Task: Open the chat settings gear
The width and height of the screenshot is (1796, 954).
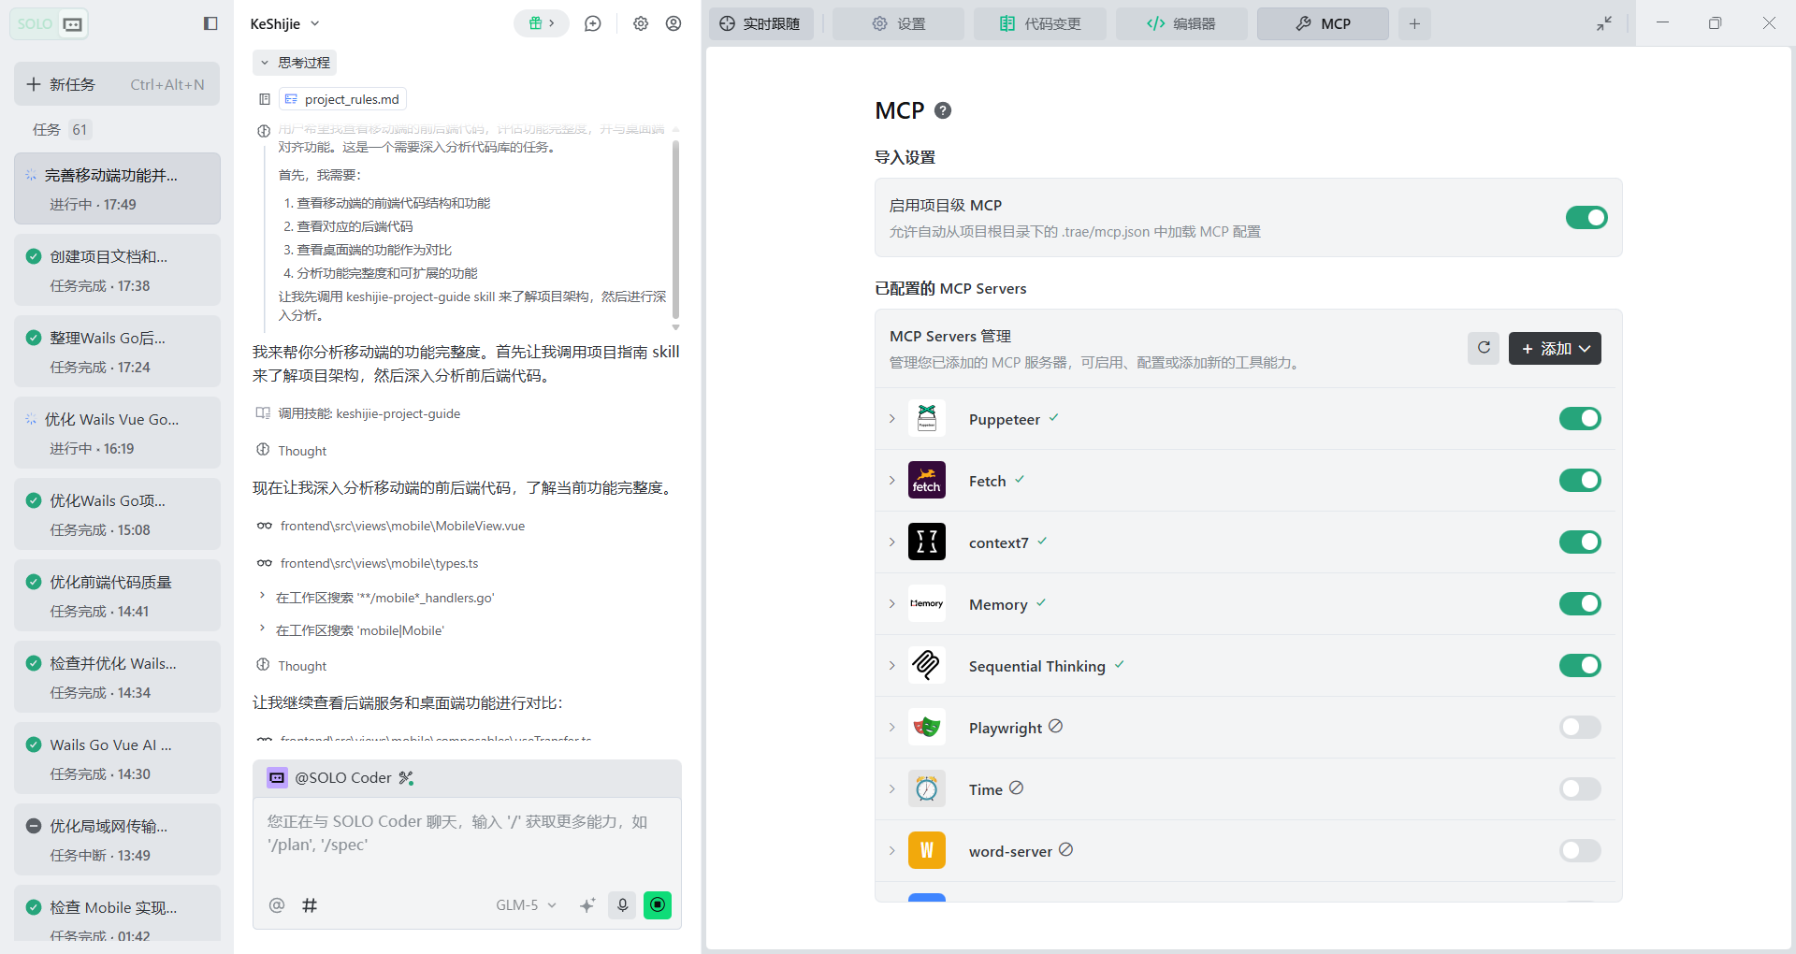Action: click(x=641, y=23)
